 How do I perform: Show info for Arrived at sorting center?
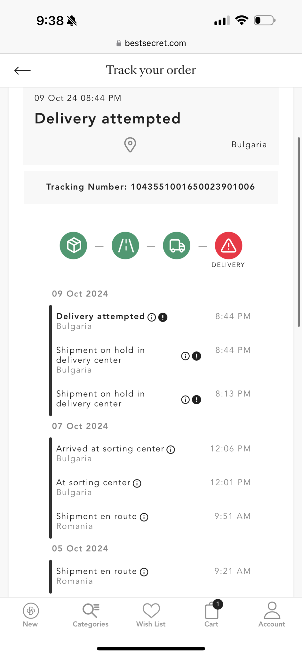pyautogui.click(x=171, y=450)
